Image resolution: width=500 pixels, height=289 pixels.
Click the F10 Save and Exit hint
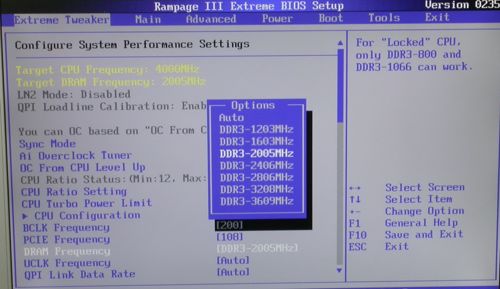pos(406,235)
